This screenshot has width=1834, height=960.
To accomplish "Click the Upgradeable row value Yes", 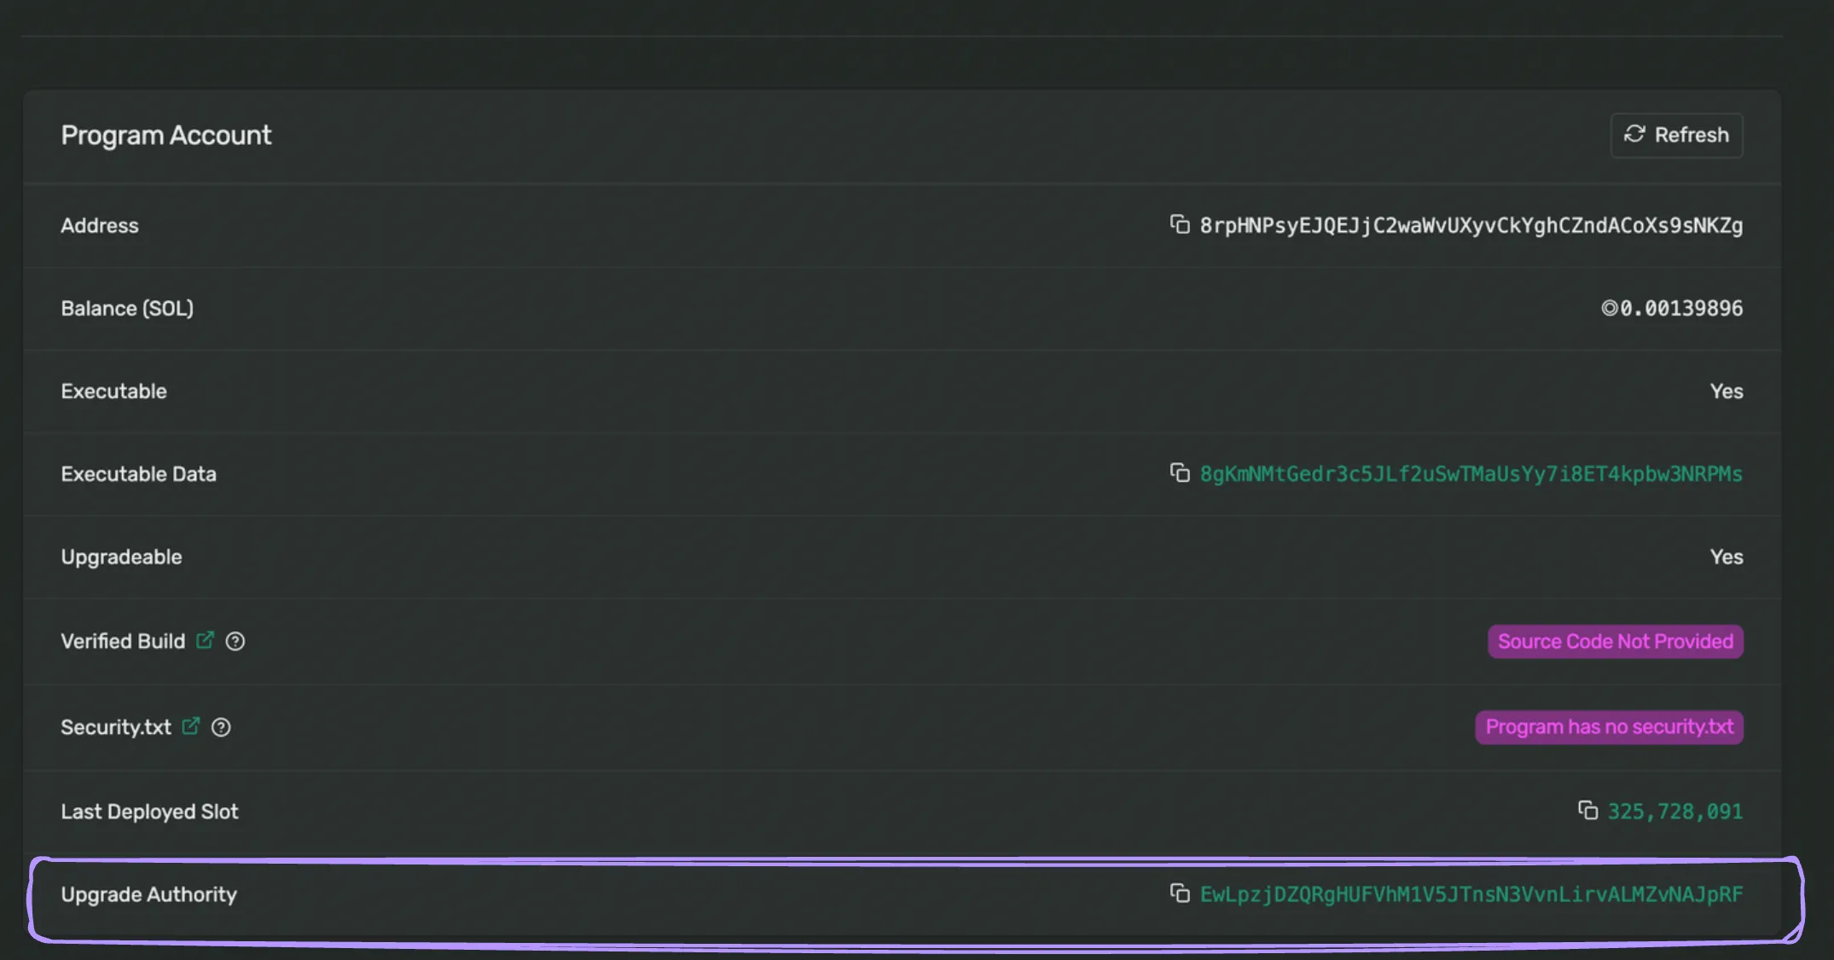I will [1726, 557].
